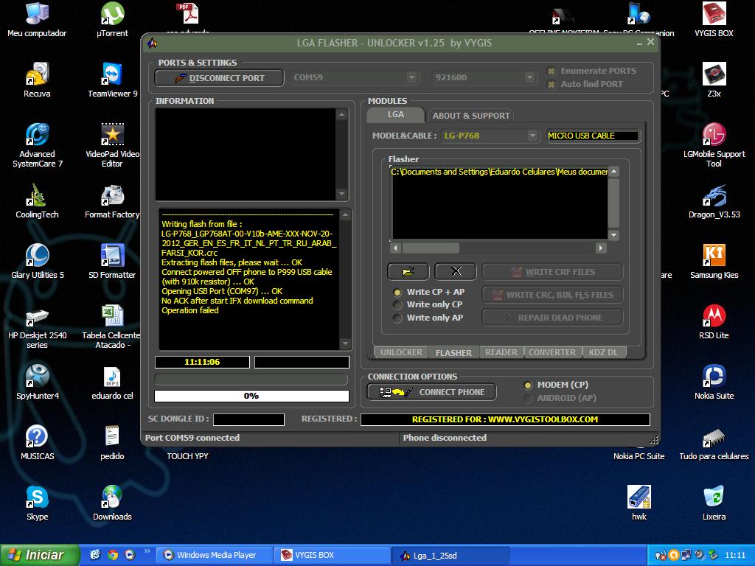Open the Downloads desktop shortcut
The image size is (755, 566).
[x=112, y=503]
